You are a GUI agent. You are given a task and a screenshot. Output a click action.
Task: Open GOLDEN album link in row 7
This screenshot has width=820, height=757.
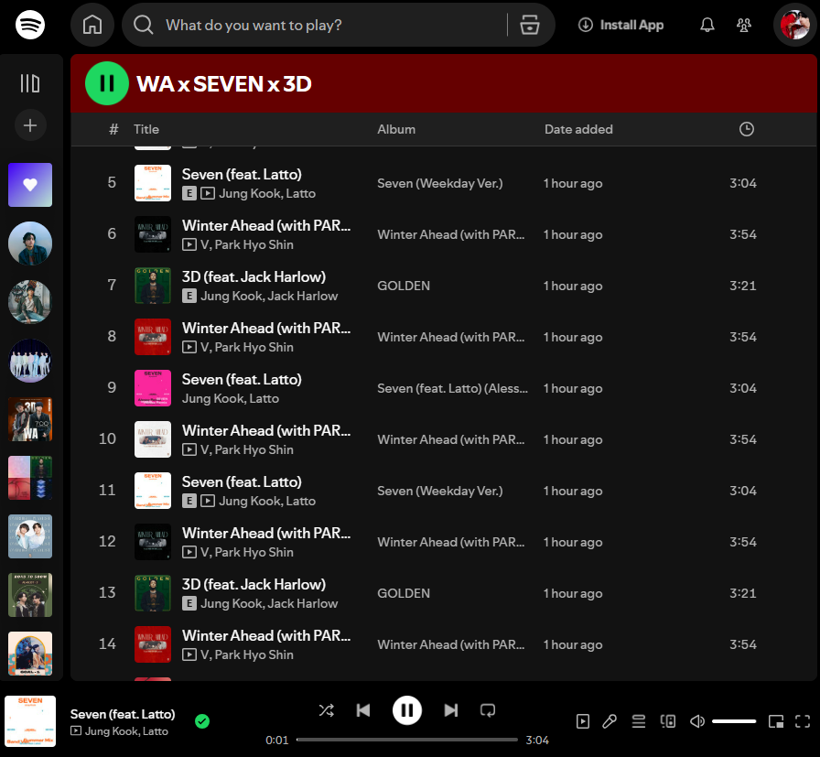click(404, 286)
